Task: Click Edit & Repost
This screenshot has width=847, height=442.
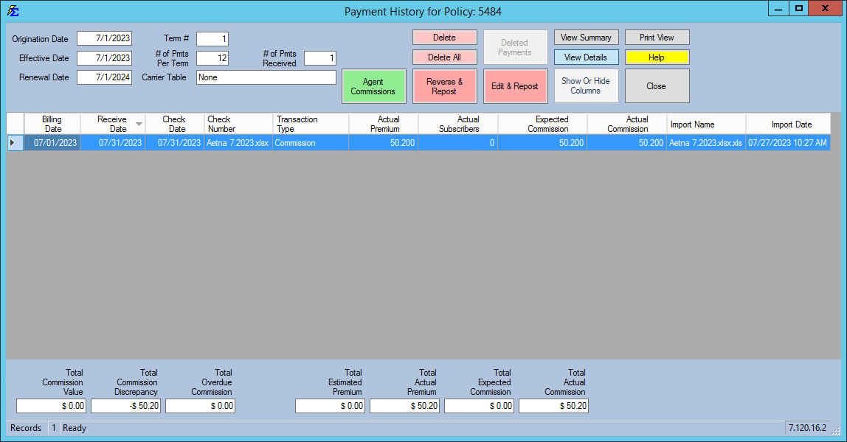Action: tap(515, 85)
